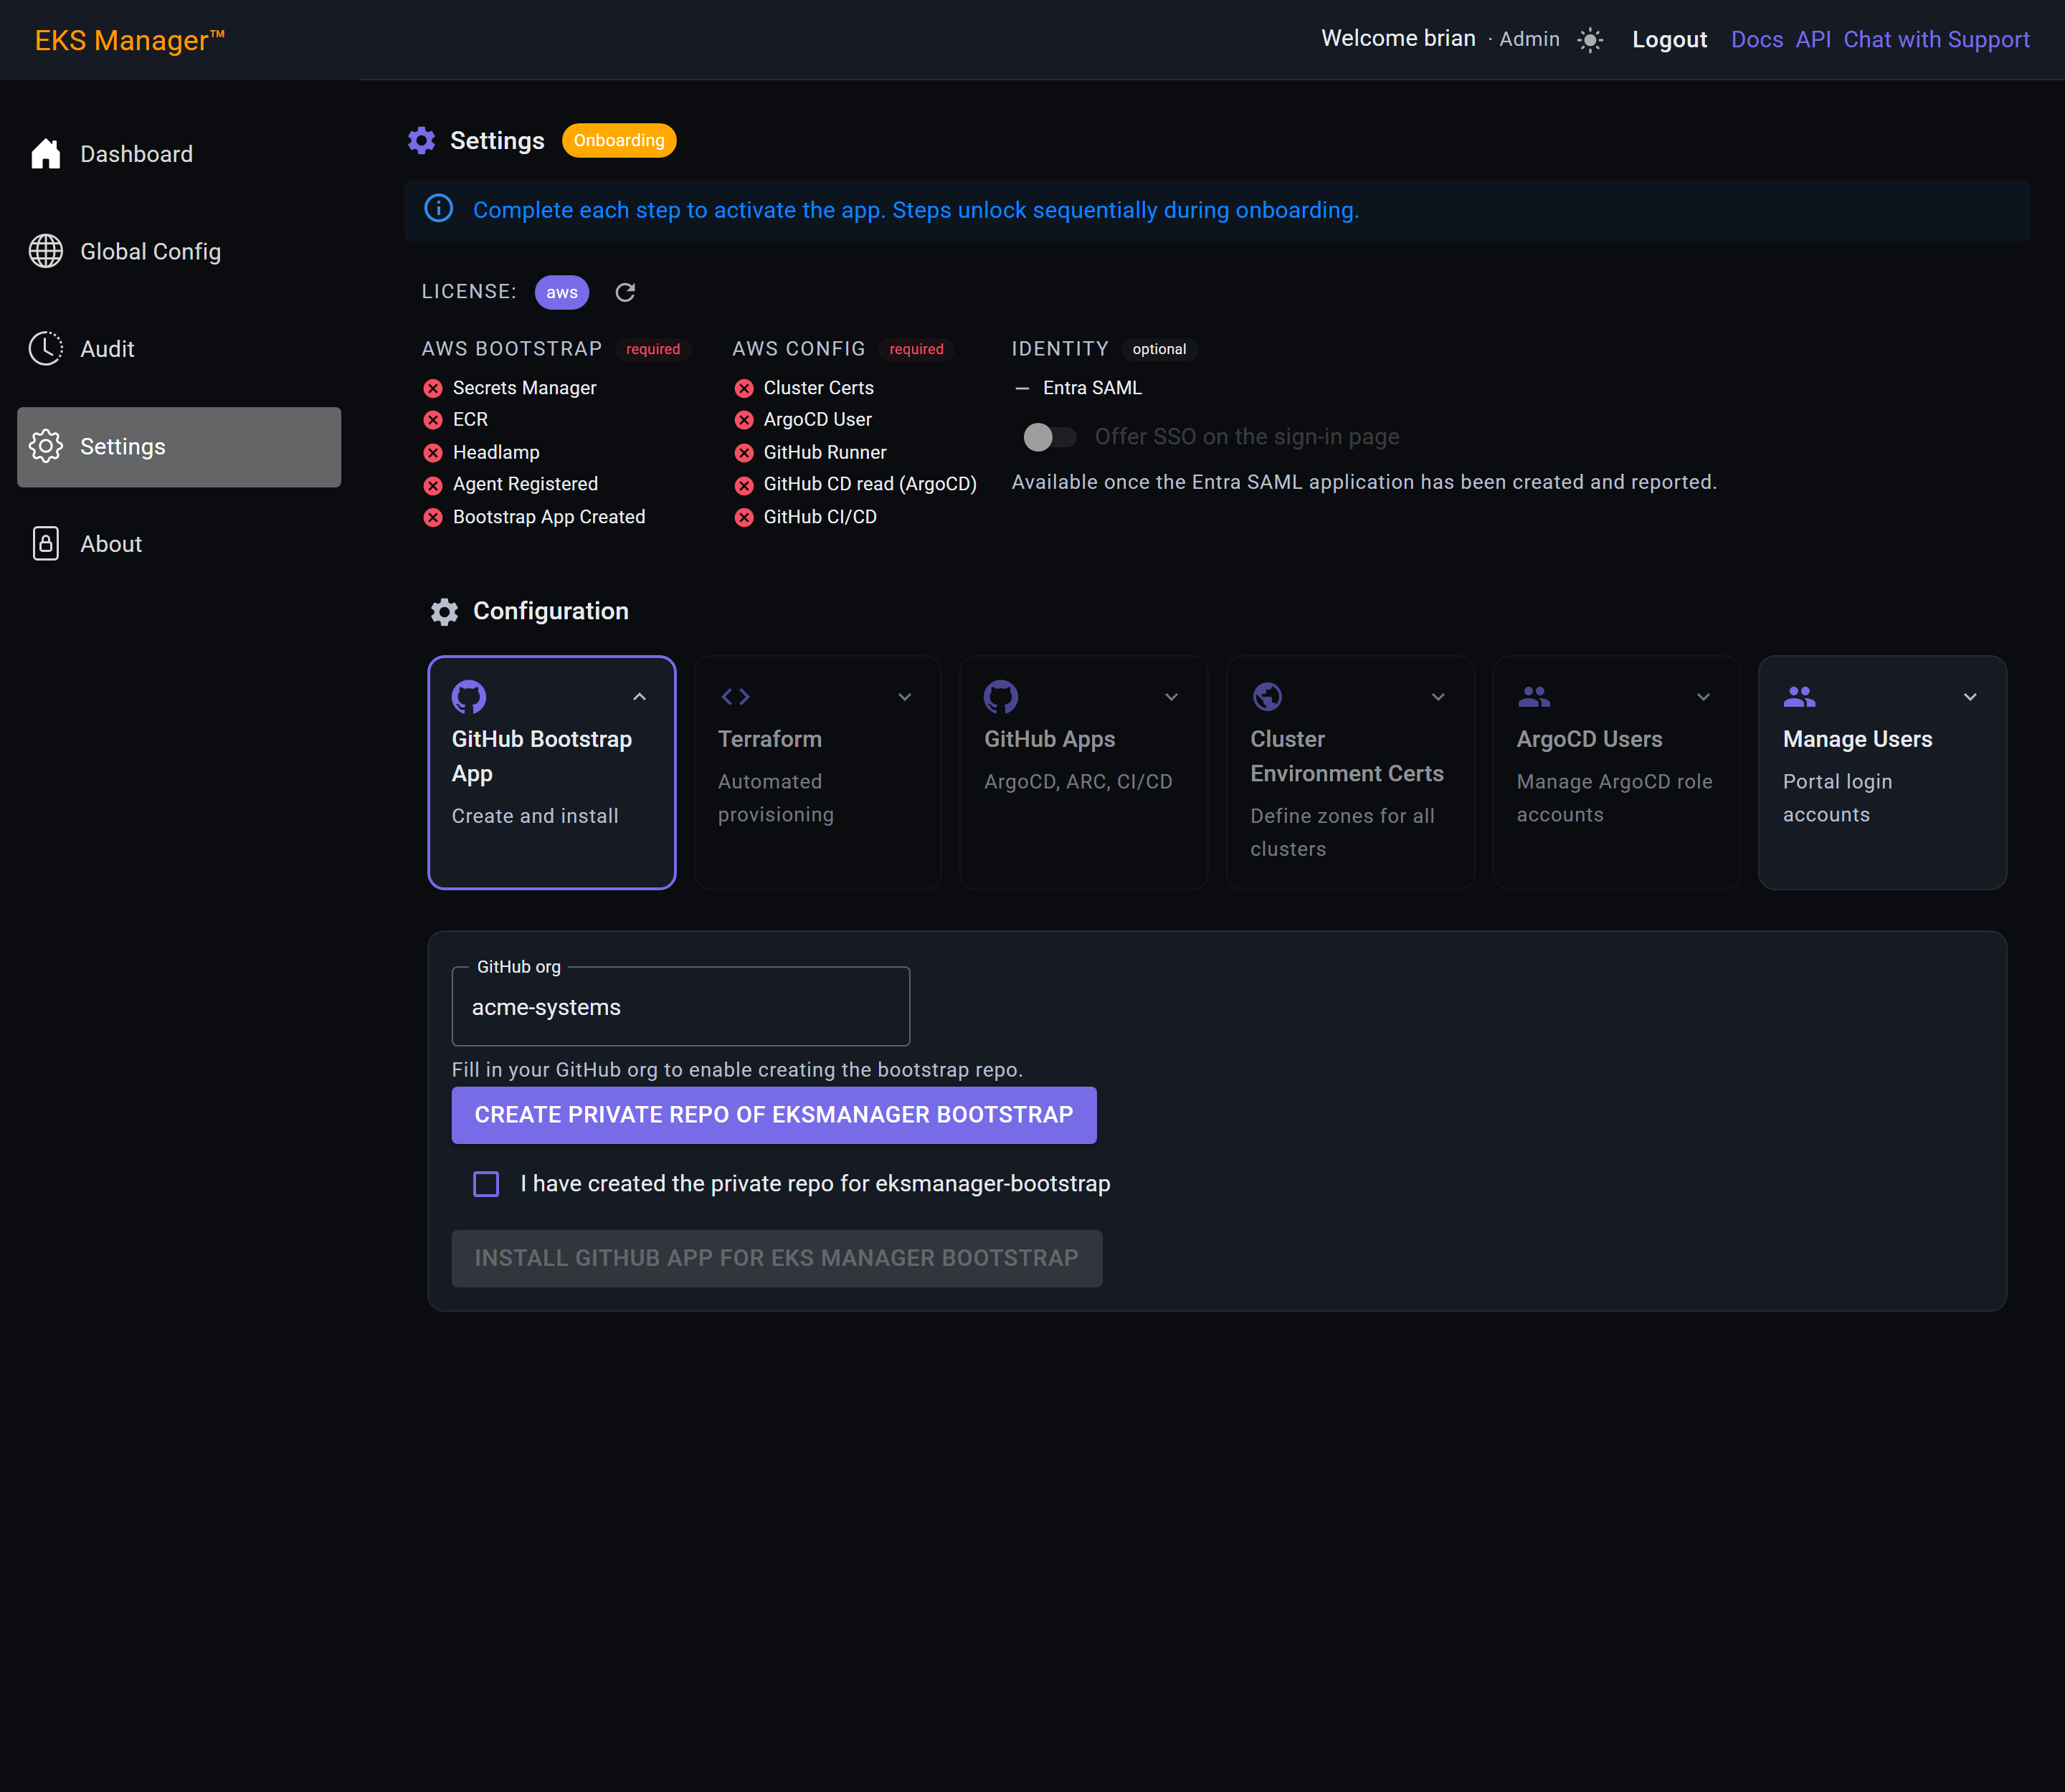
Task: Click the 'required' tag beside AWS CONFIG
Action: click(x=916, y=349)
